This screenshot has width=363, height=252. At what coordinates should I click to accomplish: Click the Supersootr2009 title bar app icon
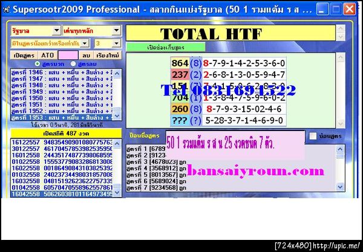(x=7, y=10)
